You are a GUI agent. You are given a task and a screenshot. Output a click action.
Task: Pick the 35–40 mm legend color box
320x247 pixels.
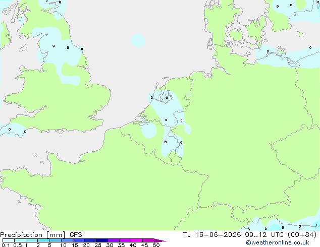[x=125, y=240]
